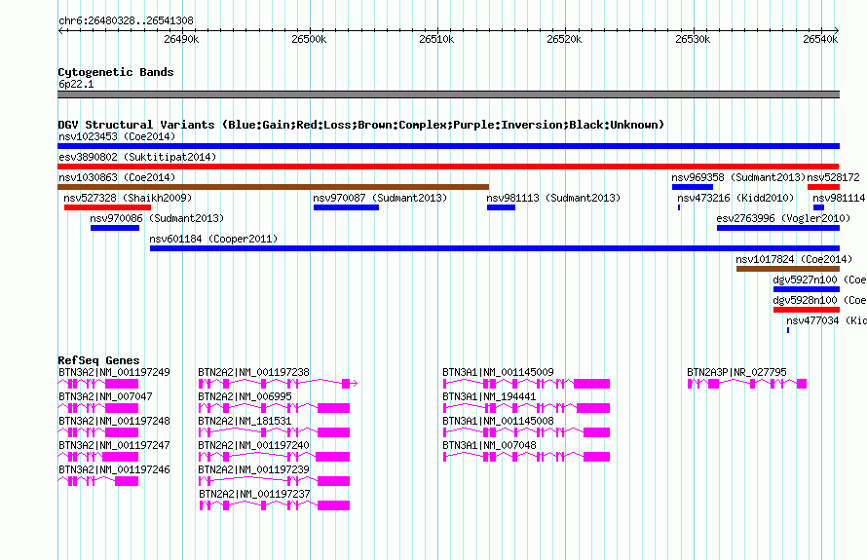Click the chr6:26480328..26541308 coordinate label
The width and height of the screenshot is (867, 560).
(x=126, y=20)
